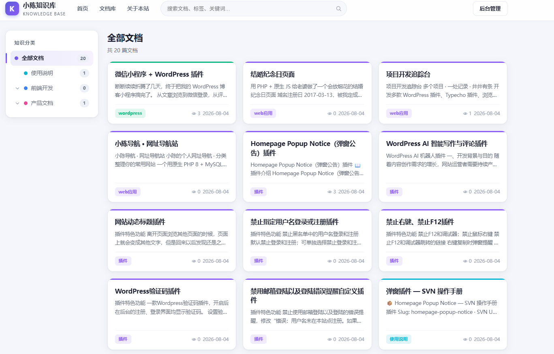Image resolution: width=554 pixels, height=354 pixels.
Task: Click the eye views icon on Homepage Popup Notice card
Action: pos(329,192)
